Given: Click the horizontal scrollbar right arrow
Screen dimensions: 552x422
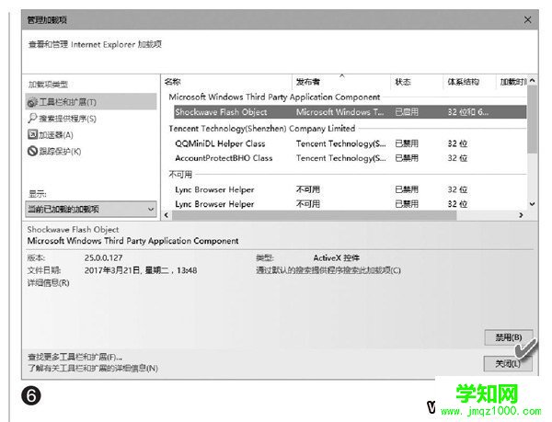Looking at the screenshot, I should coord(521,215).
